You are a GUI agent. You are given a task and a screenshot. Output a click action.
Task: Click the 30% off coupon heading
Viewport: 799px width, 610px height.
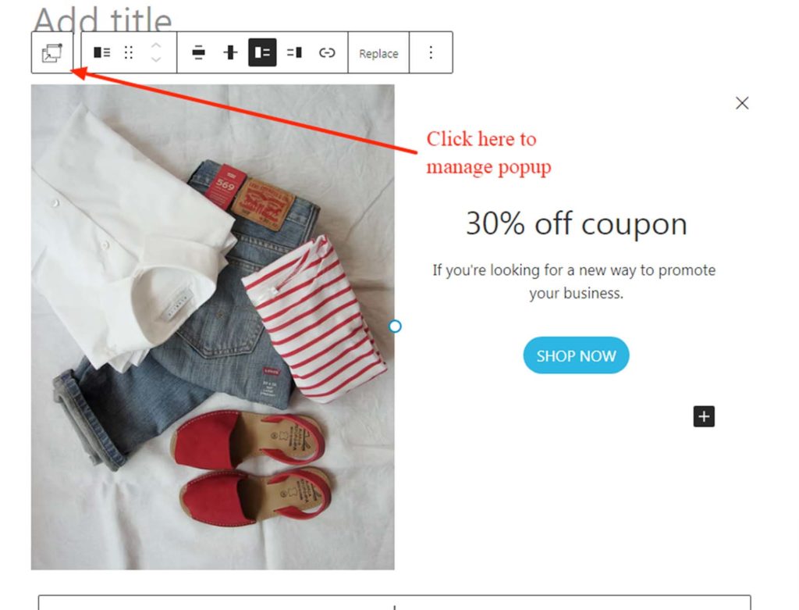click(577, 223)
